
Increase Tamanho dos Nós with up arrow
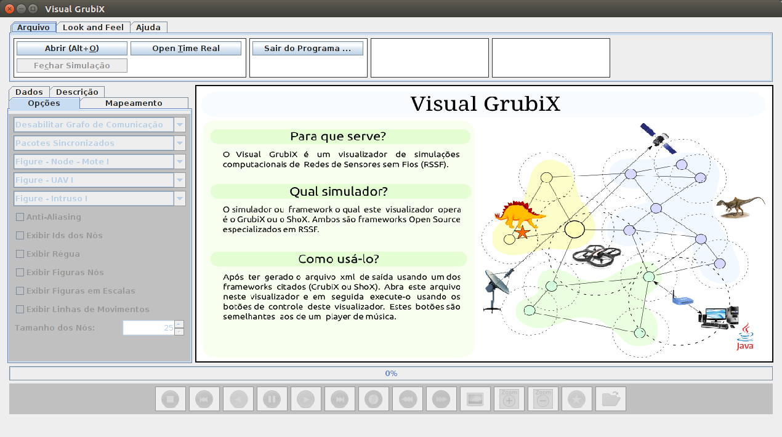[179, 324]
